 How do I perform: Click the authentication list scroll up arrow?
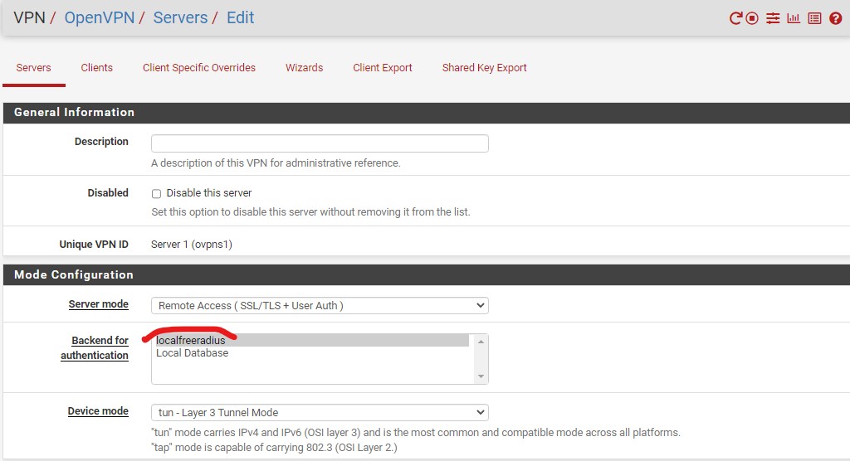coord(481,342)
